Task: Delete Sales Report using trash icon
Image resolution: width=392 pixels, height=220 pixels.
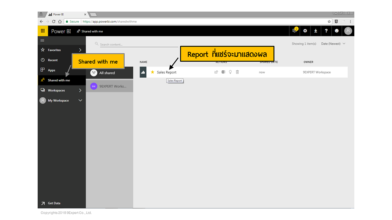Action: coord(237,72)
